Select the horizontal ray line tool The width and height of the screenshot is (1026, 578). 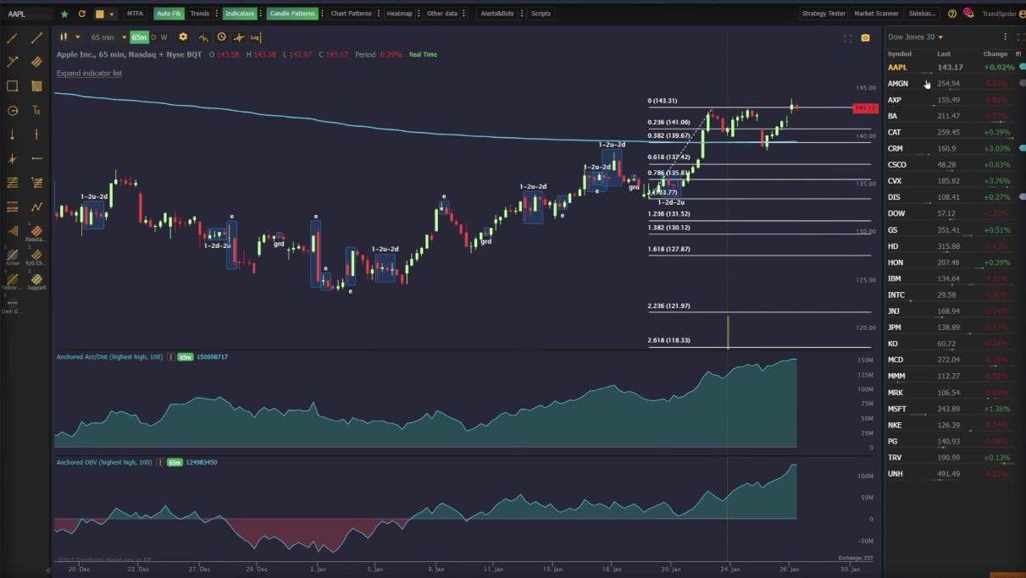[x=36, y=158]
